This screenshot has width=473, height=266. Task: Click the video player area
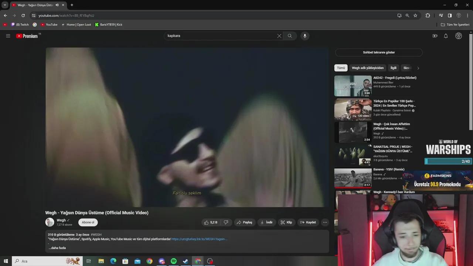(x=187, y=127)
